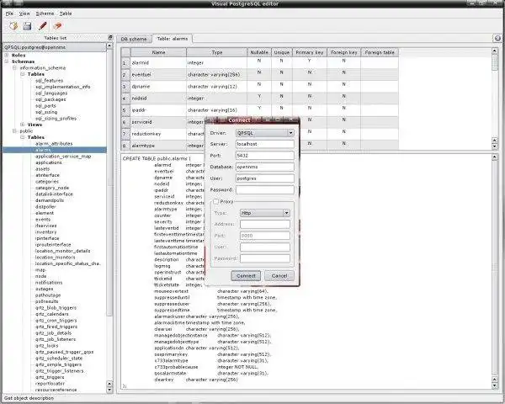Open the File menu
The width and height of the screenshot is (505, 404).
tap(9, 13)
